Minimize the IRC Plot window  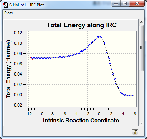click(x=116, y=4)
